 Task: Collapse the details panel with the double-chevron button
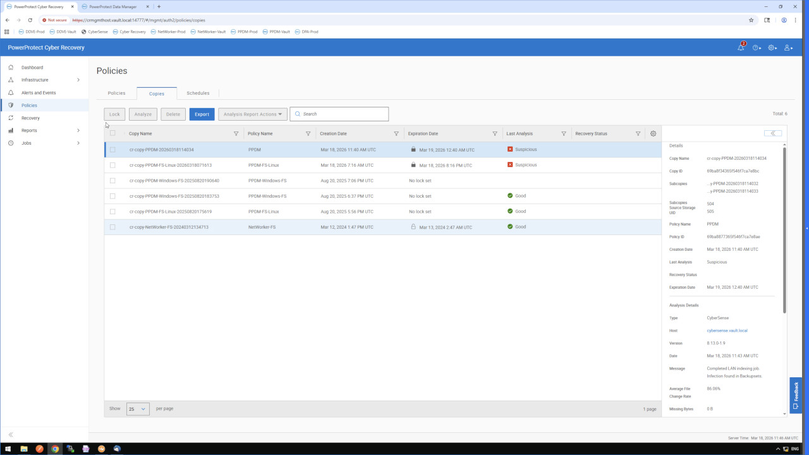tap(773, 133)
